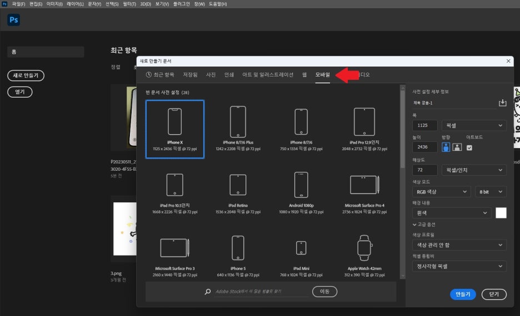Select the iPhone X preset
Screen dimensions: 520x316
coord(175,129)
